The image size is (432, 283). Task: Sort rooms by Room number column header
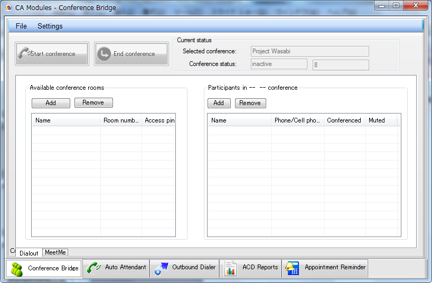pos(121,120)
